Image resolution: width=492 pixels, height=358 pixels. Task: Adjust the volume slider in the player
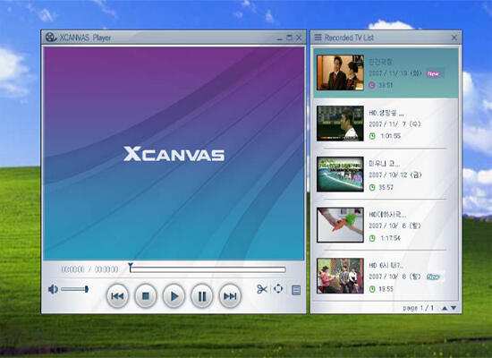coord(74,289)
